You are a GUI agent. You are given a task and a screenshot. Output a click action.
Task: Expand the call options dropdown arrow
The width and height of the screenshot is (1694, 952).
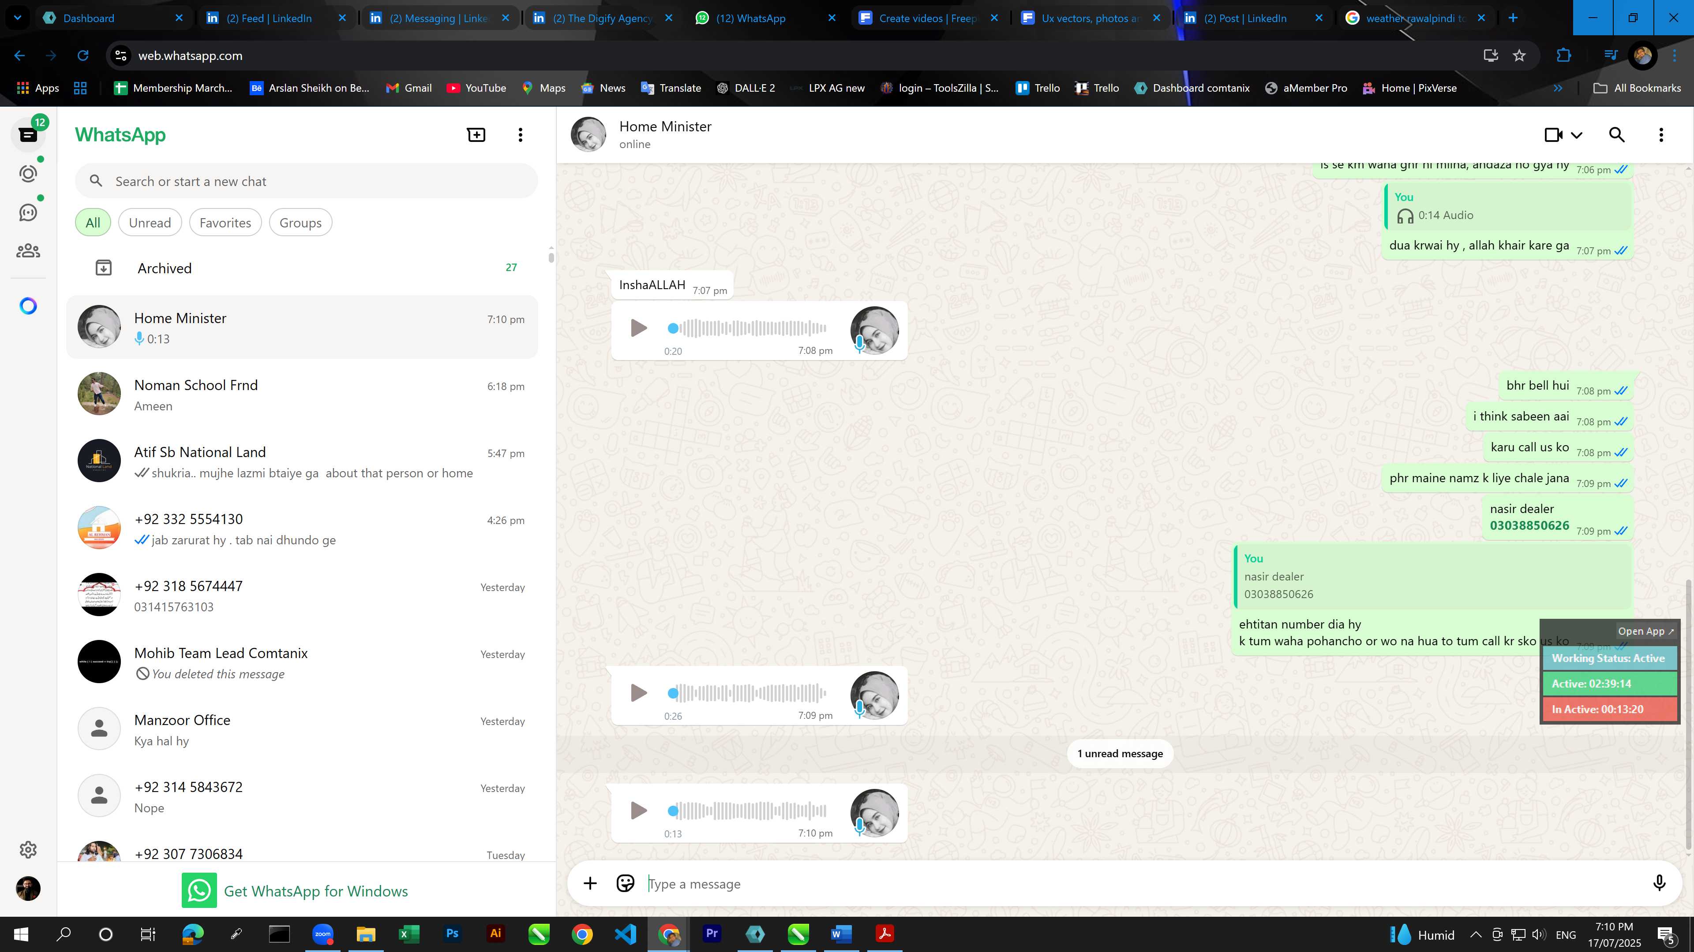coord(1576,135)
